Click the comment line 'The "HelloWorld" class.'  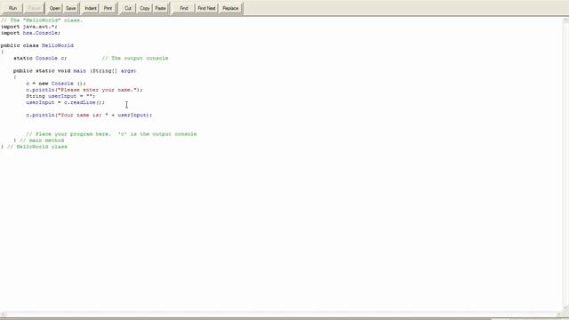[x=42, y=20]
